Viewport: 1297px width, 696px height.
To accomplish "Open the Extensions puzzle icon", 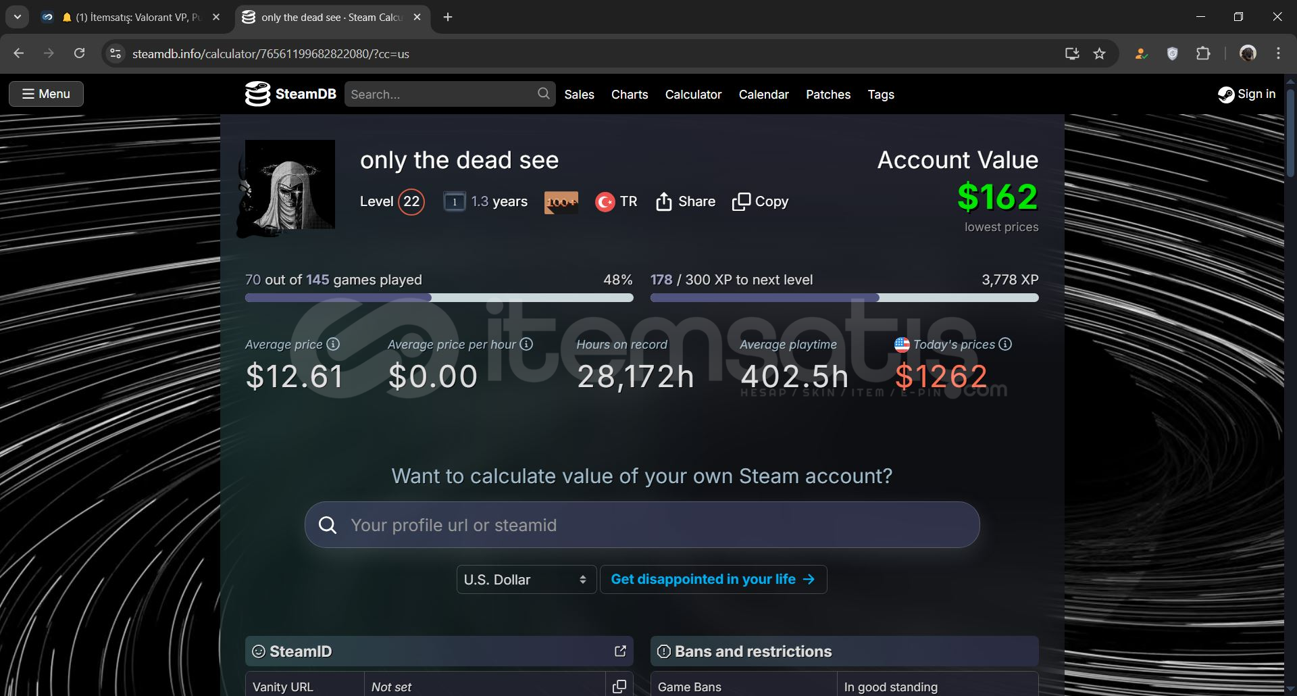I will [1203, 53].
